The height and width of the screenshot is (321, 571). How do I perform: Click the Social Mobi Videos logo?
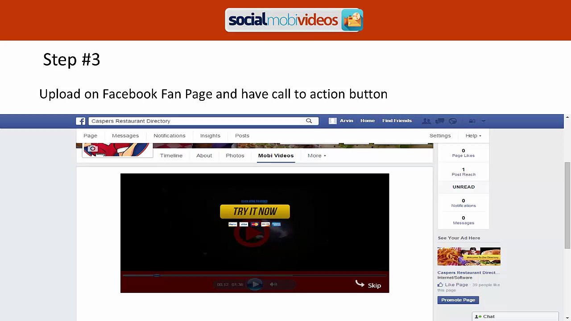click(x=294, y=20)
